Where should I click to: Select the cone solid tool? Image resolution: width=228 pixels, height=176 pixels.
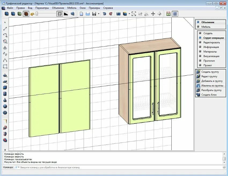click(5, 100)
